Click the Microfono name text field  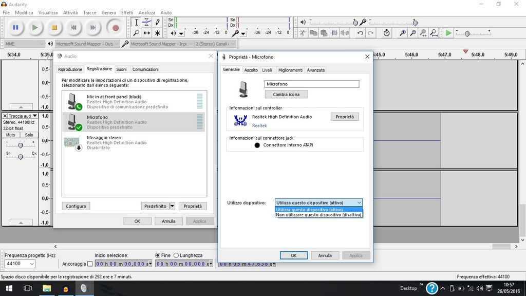[x=311, y=84]
